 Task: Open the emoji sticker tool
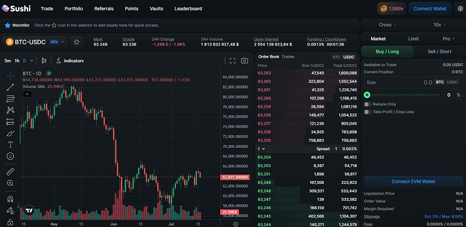click(x=10, y=156)
